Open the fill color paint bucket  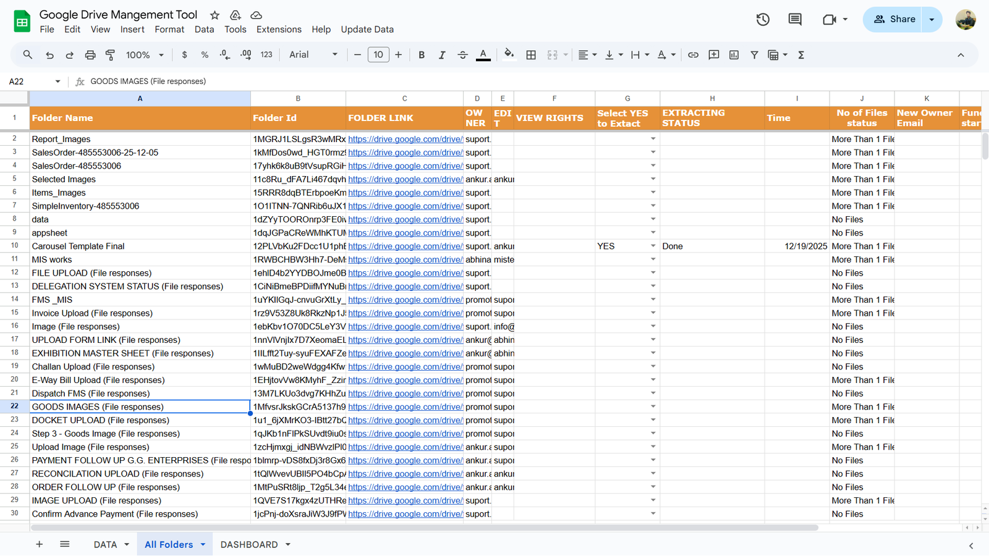pos(508,55)
